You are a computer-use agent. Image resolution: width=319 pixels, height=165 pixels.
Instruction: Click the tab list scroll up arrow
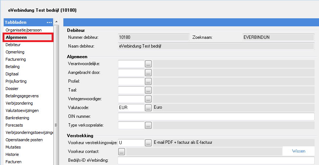click(56, 22)
